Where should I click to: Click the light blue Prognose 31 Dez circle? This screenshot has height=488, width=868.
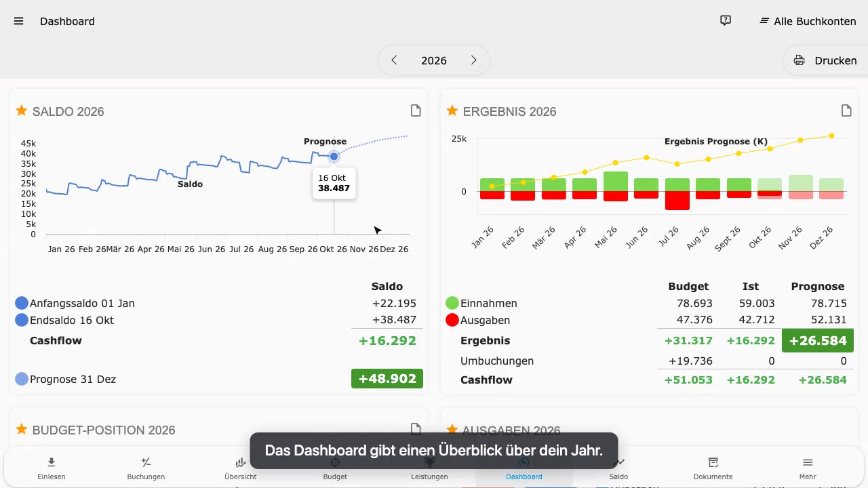22,379
